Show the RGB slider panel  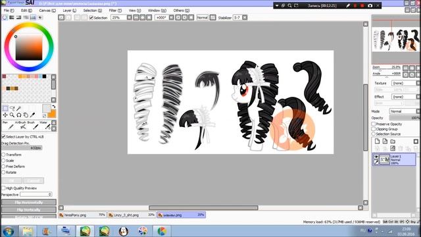click(12, 18)
